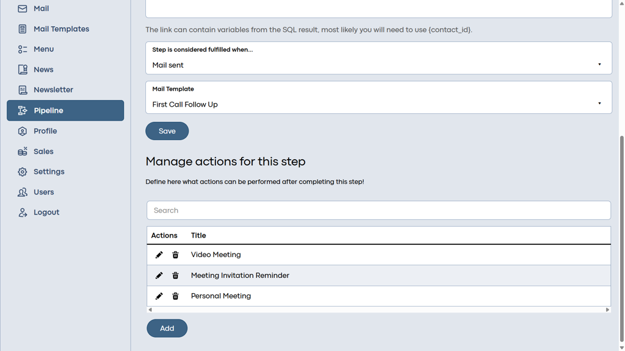This screenshot has height=351, width=625.
Task: Open the Users page
Action: click(43, 192)
